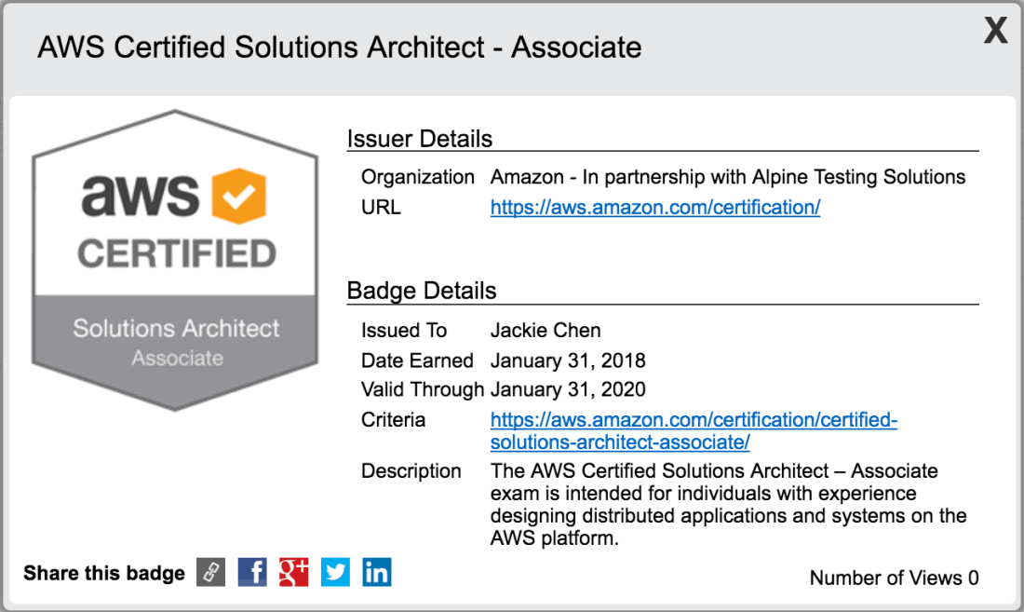
Task: Click the copy link share icon
Action: [211, 572]
